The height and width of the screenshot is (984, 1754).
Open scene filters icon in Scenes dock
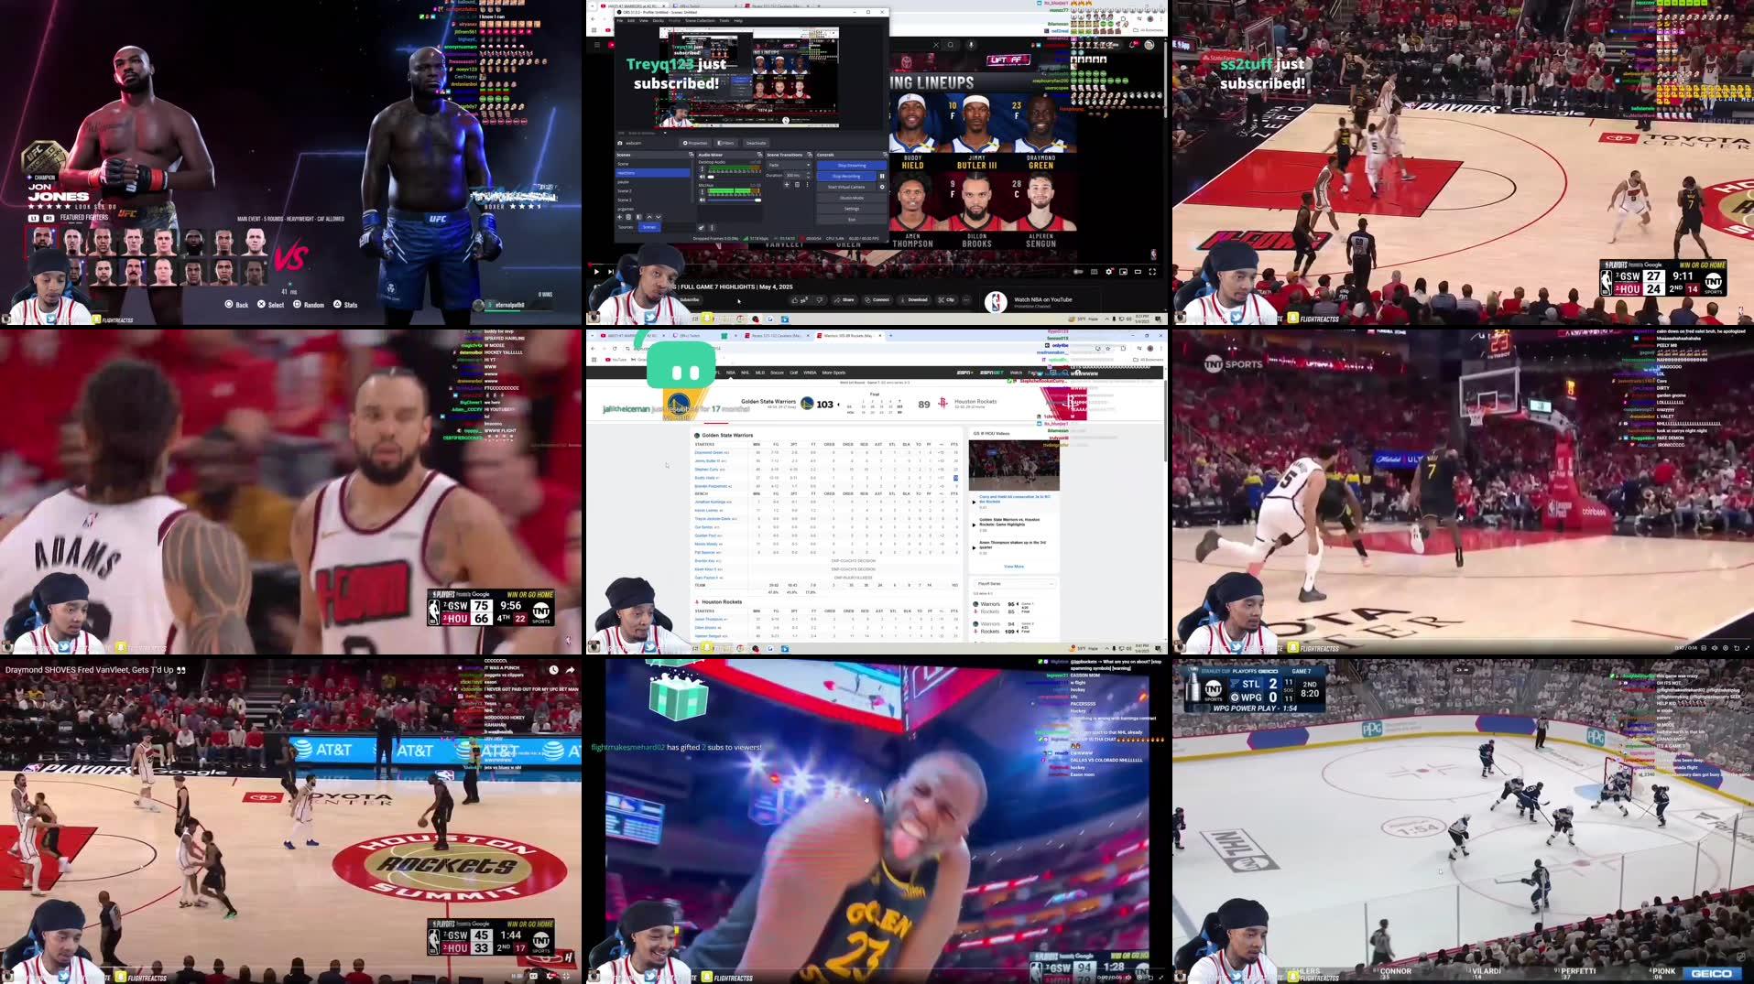pyautogui.click(x=638, y=217)
